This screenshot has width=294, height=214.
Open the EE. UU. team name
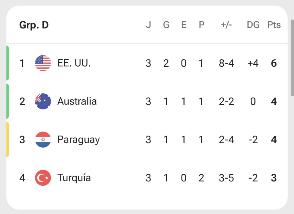pyautogui.click(x=74, y=63)
